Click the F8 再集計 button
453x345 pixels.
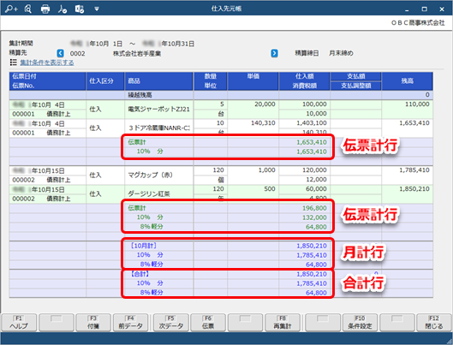click(283, 323)
